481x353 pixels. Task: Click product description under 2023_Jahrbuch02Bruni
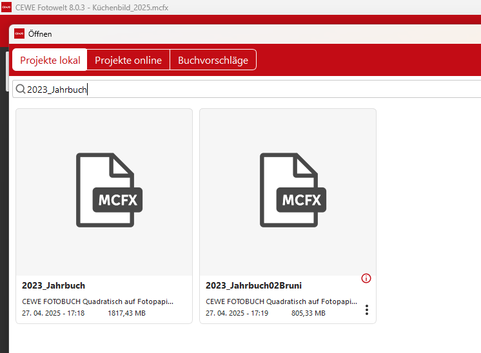tap(281, 301)
